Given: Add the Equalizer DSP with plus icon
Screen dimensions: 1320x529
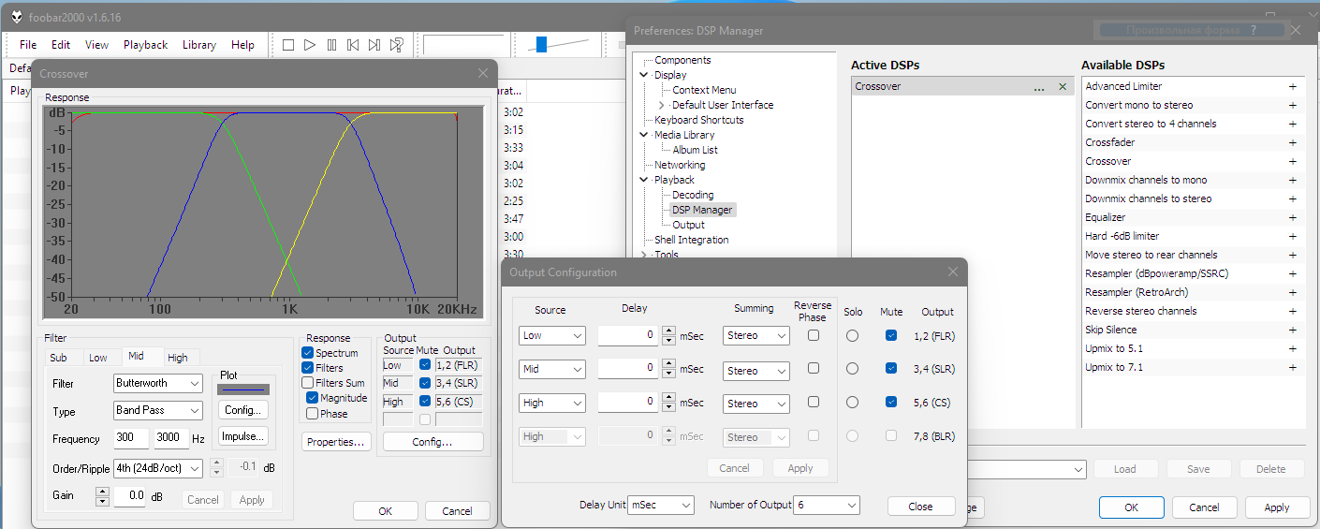Looking at the screenshot, I should point(1293,217).
